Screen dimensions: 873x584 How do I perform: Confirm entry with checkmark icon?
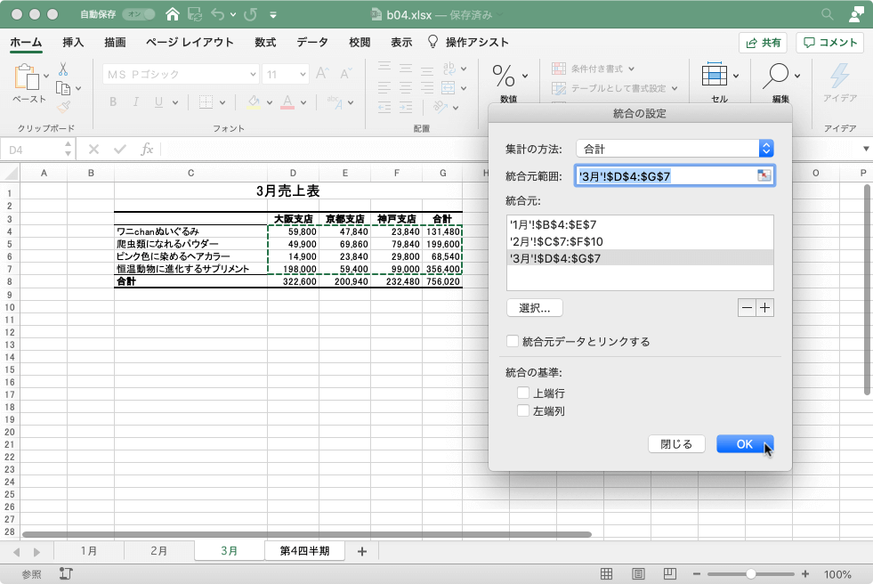[120, 150]
